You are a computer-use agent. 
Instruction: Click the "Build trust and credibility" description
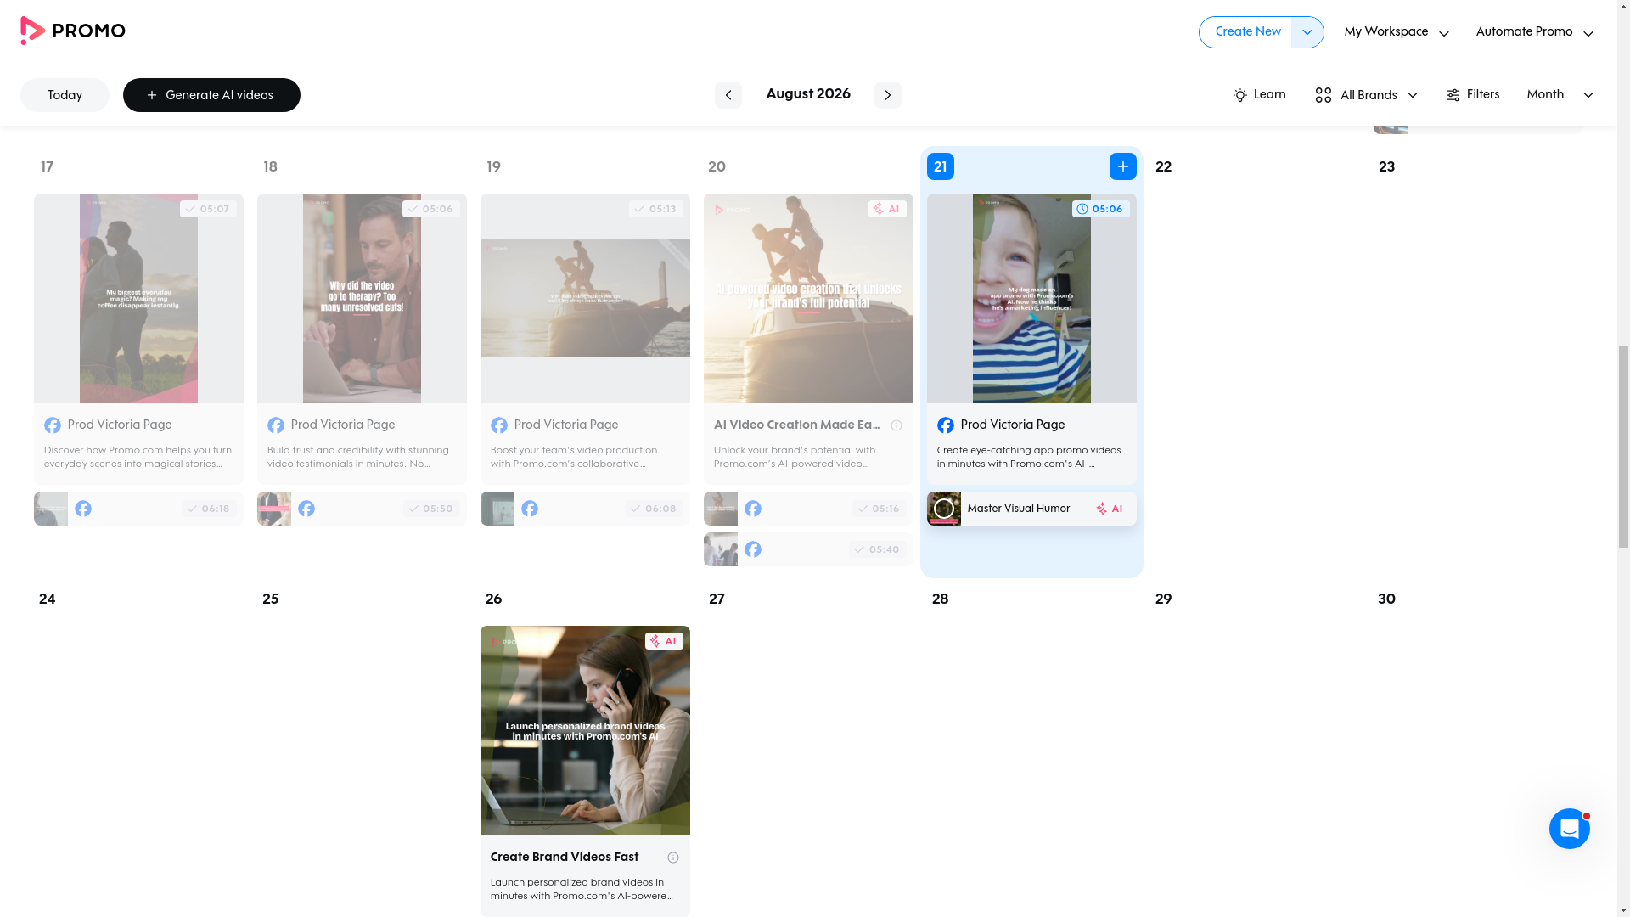click(358, 458)
